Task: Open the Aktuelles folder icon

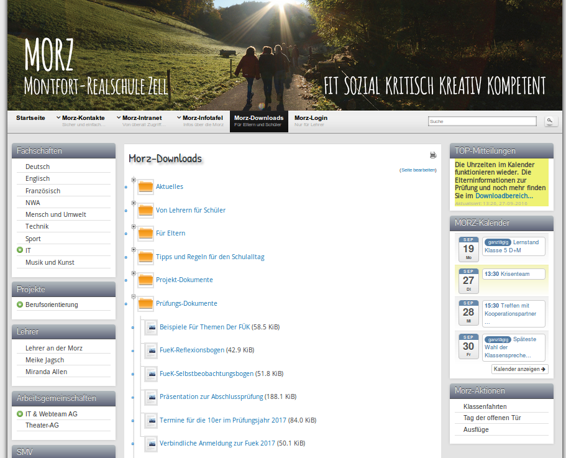Action: [145, 186]
